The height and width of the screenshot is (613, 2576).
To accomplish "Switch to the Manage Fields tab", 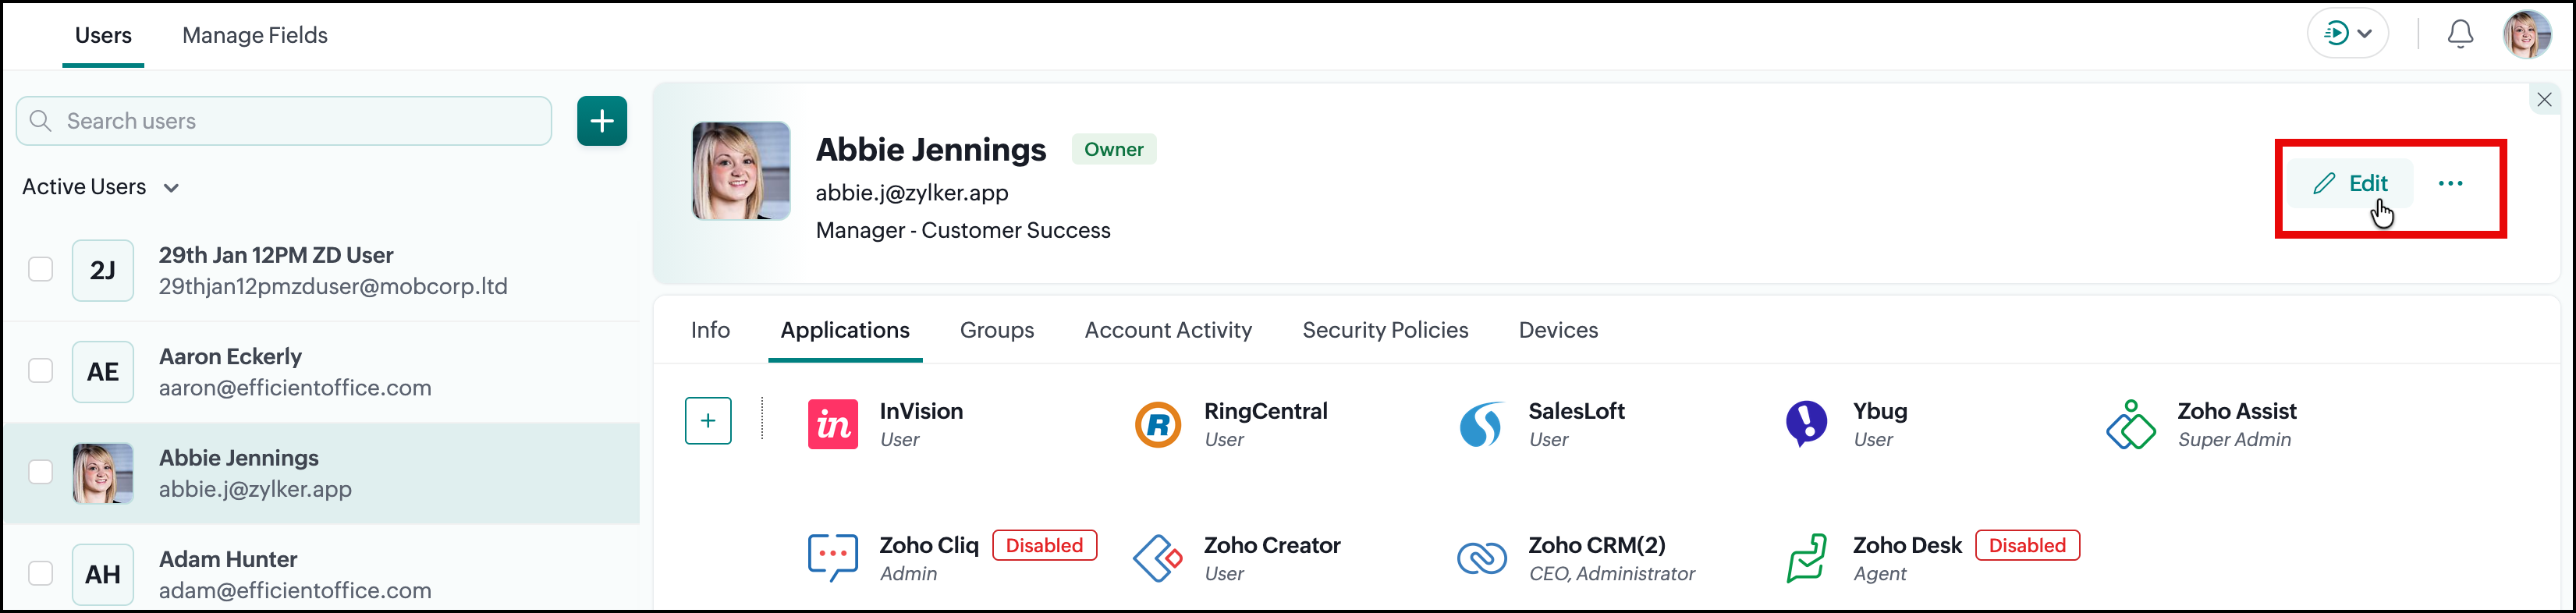I will click(x=255, y=35).
